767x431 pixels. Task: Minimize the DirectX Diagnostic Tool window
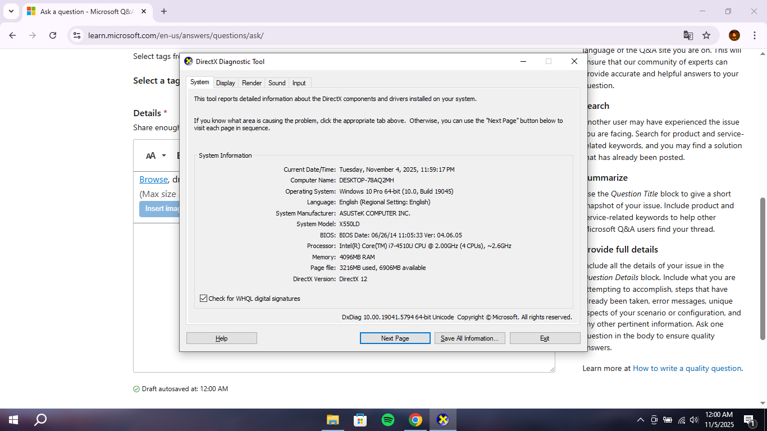pyautogui.click(x=523, y=62)
